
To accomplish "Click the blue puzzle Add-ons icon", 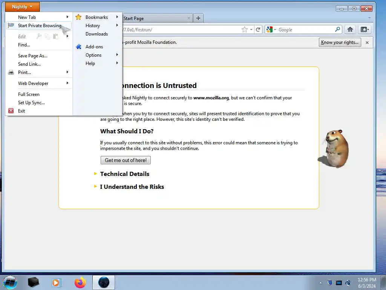I will pyautogui.click(x=78, y=46).
